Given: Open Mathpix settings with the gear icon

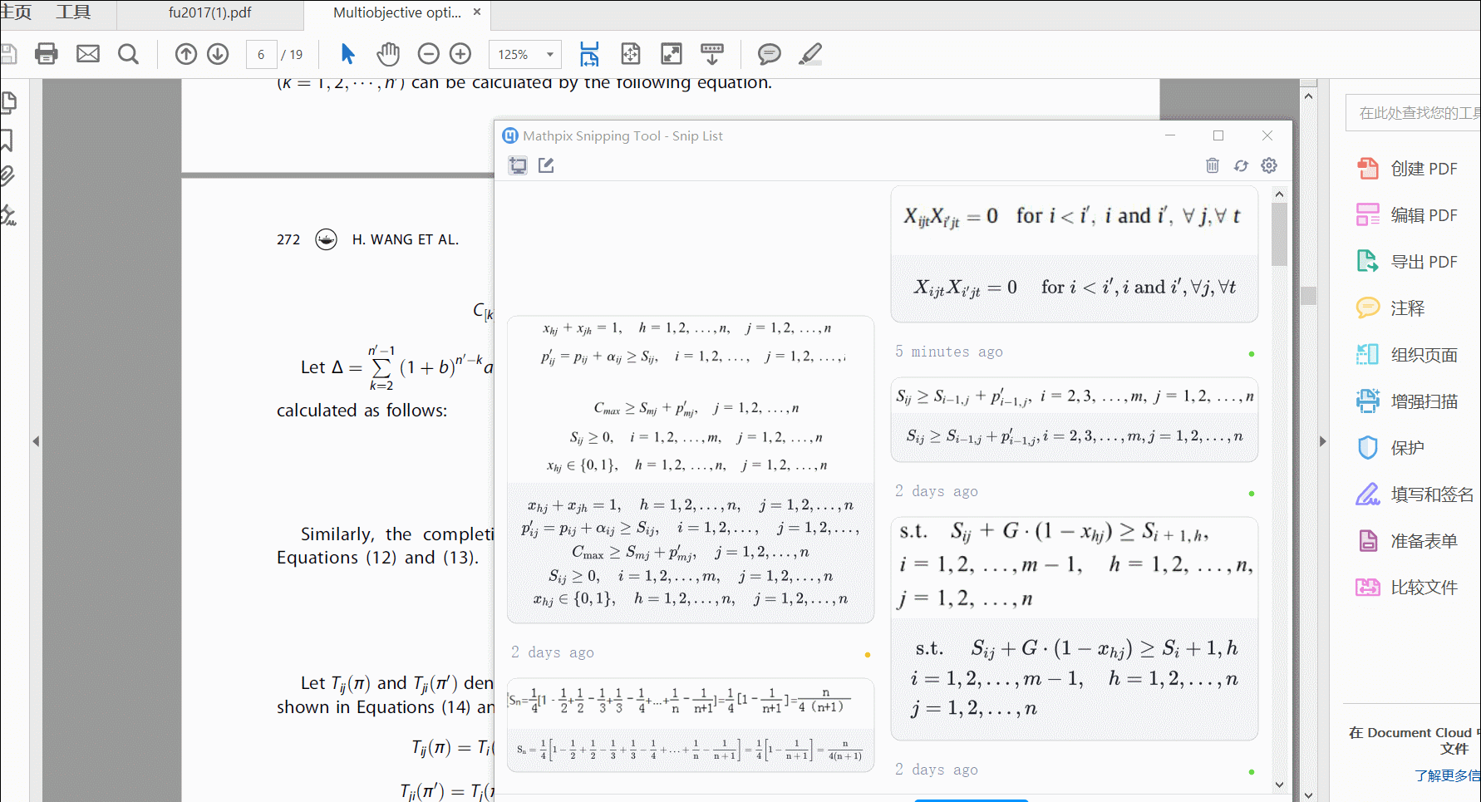Looking at the screenshot, I should (1268, 165).
